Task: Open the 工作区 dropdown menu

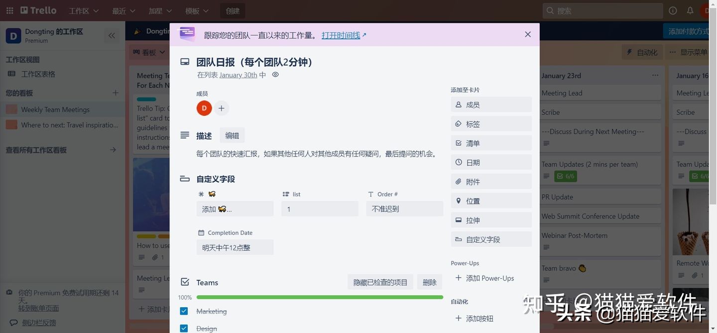Action: 82,10
